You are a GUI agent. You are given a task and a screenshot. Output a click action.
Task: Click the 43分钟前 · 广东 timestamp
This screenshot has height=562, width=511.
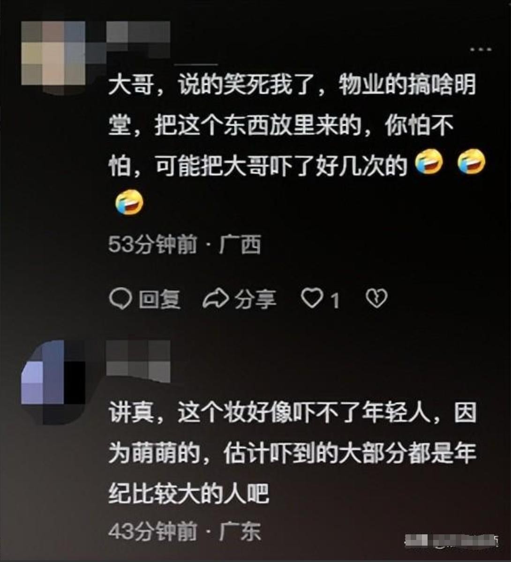pyautogui.click(x=184, y=531)
